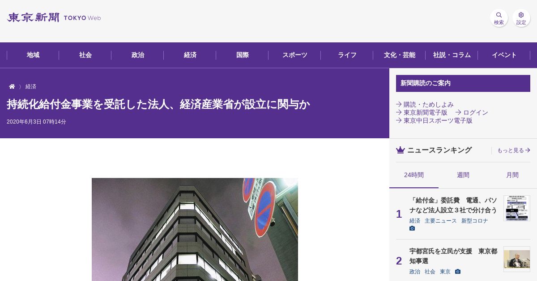Click もっと見る in news ranking
This screenshot has width=537, height=281.
pyautogui.click(x=513, y=150)
